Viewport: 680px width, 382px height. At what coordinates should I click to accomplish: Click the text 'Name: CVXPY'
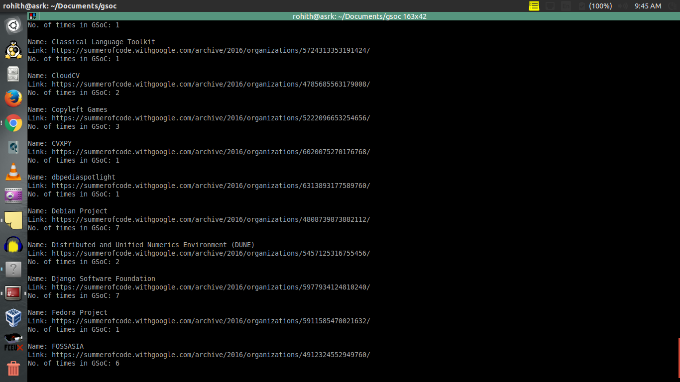point(50,143)
